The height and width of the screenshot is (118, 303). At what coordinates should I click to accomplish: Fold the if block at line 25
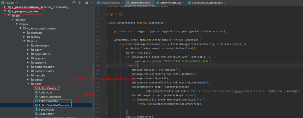pyautogui.click(x=107, y=57)
